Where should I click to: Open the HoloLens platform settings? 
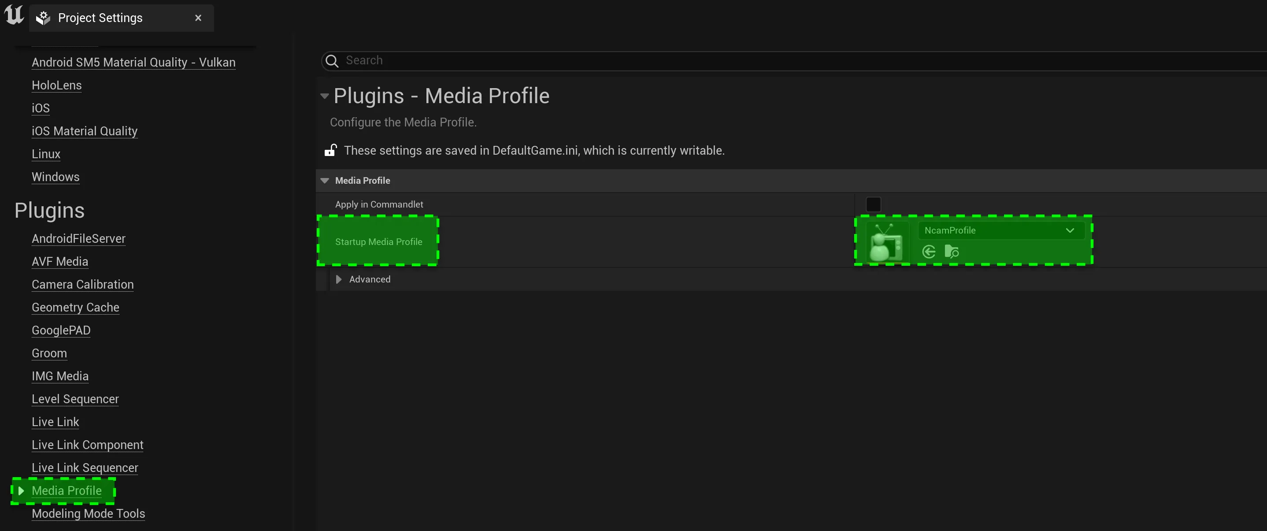[56, 85]
